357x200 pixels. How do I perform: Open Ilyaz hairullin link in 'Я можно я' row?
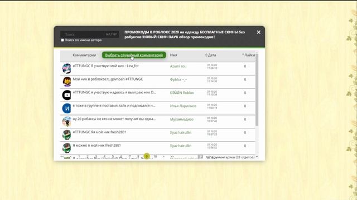pyautogui.click(x=181, y=146)
